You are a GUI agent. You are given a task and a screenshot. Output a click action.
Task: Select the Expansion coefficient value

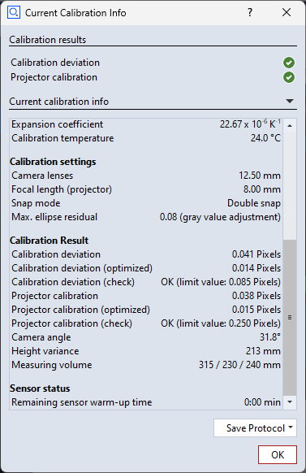tap(250, 124)
